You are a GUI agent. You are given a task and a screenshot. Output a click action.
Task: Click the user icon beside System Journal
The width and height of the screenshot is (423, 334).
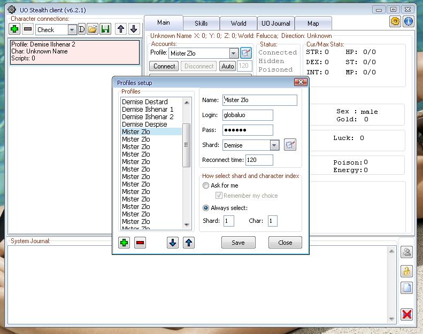[x=406, y=252]
